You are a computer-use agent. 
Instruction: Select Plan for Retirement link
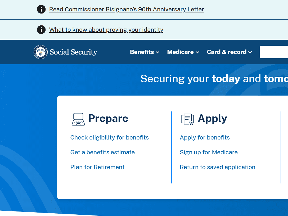97,167
